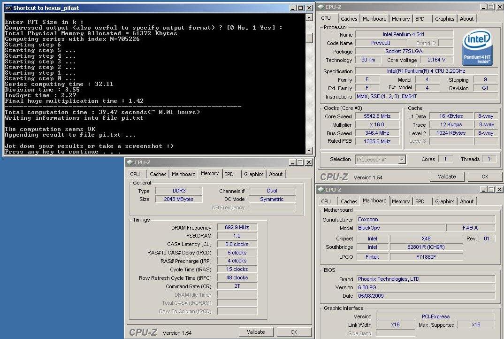Click the console icon in the hexus_pifast title bar
The width and height of the screenshot is (504, 339).
click(8, 8)
